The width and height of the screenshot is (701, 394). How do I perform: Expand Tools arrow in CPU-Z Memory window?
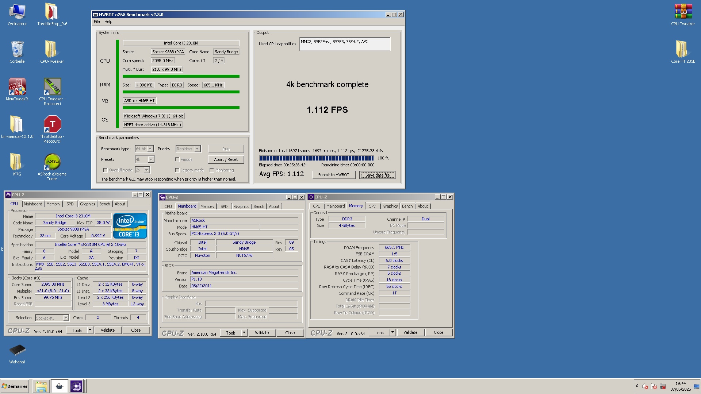coord(392,332)
